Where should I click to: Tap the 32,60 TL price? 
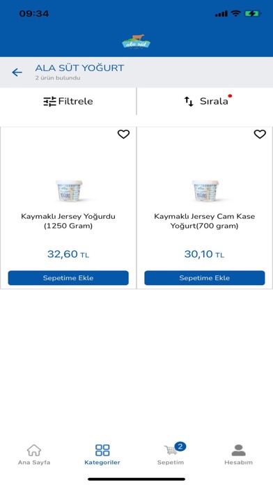68,254
